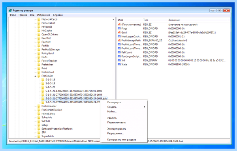Viewport: 237px width, 151px height.
Task: Click the tree scrollbar up arrow
Action: pos(113,19)
